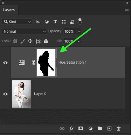131x135 pixels.
Task: Open the Kind filter dropdown
Action: pyautogui.click(x=16, y=21)
